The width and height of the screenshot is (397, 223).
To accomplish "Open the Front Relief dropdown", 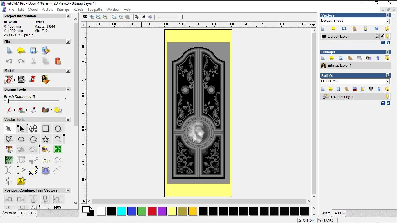I will tap(387, 82).
